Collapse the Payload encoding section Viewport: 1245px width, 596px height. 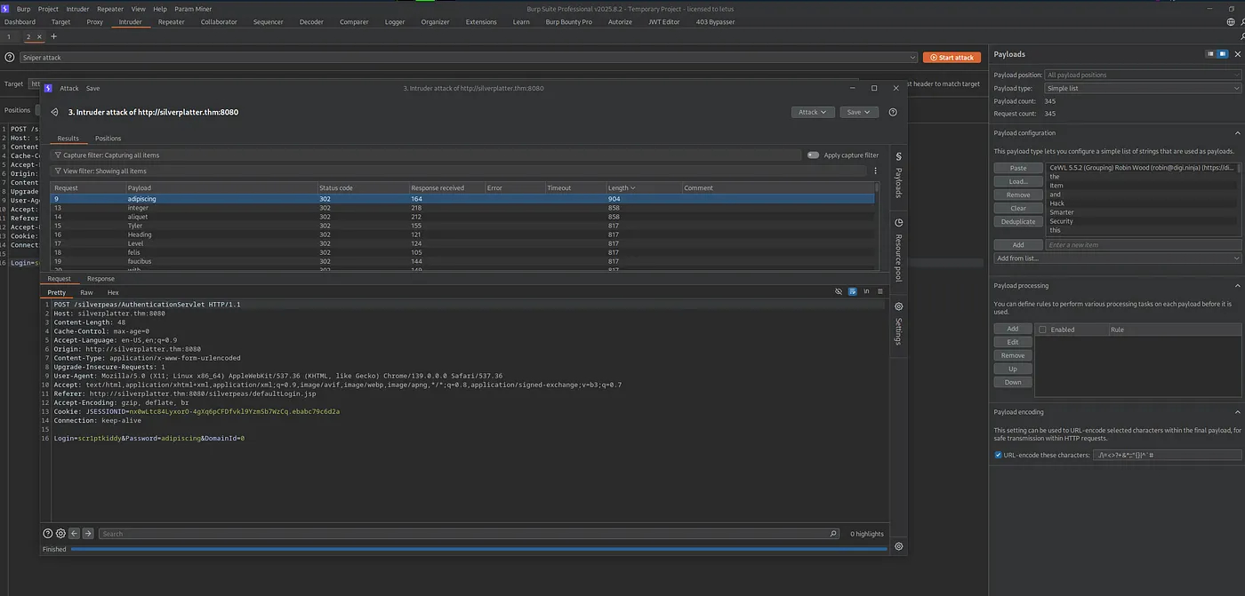pos(1237,412)
